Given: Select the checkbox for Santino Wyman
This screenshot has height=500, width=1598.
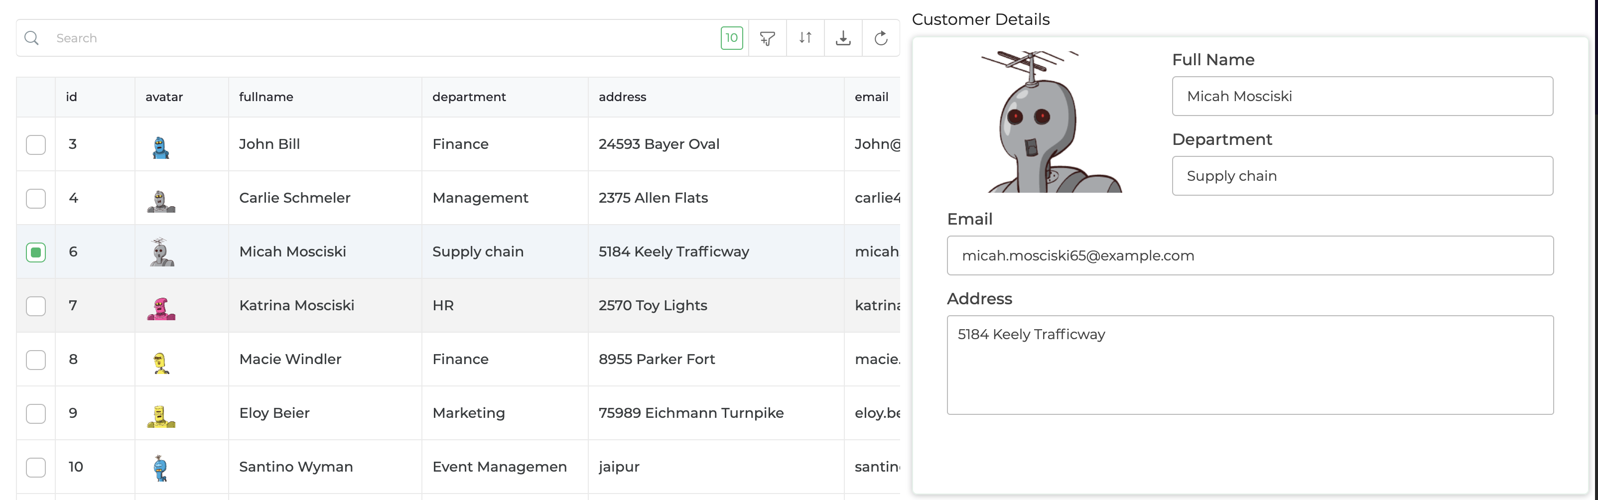Looking at the screenshot, I should click(36, 467).
